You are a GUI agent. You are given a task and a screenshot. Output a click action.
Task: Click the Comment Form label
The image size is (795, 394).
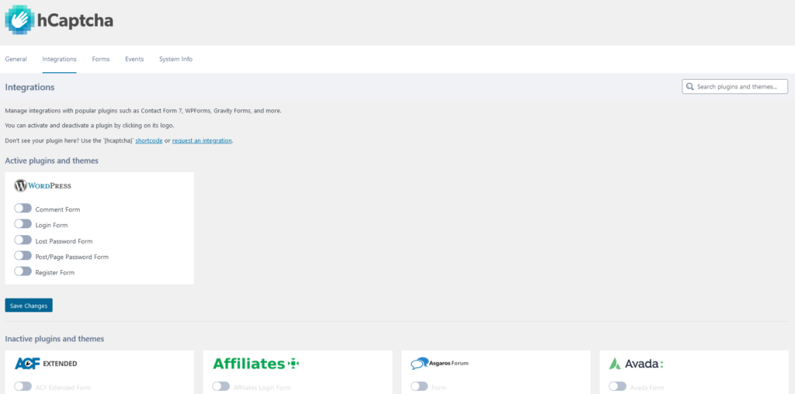tap(57, 209)
